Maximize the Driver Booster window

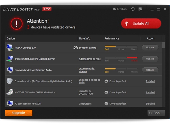[x=158, y=9]
